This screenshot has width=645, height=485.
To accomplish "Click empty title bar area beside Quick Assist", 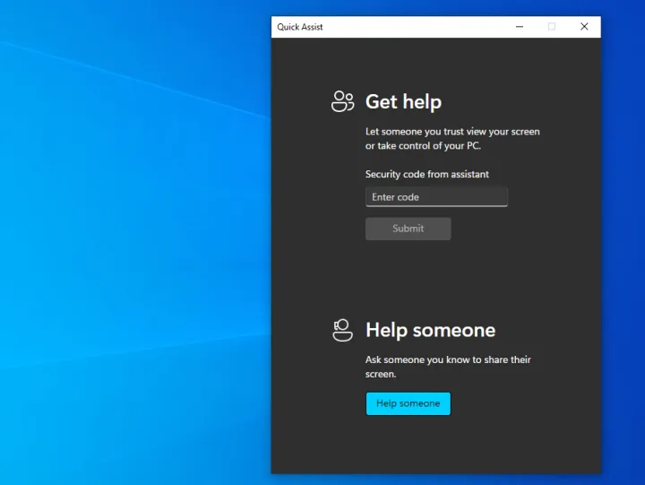I will click(x=412, y=27).
